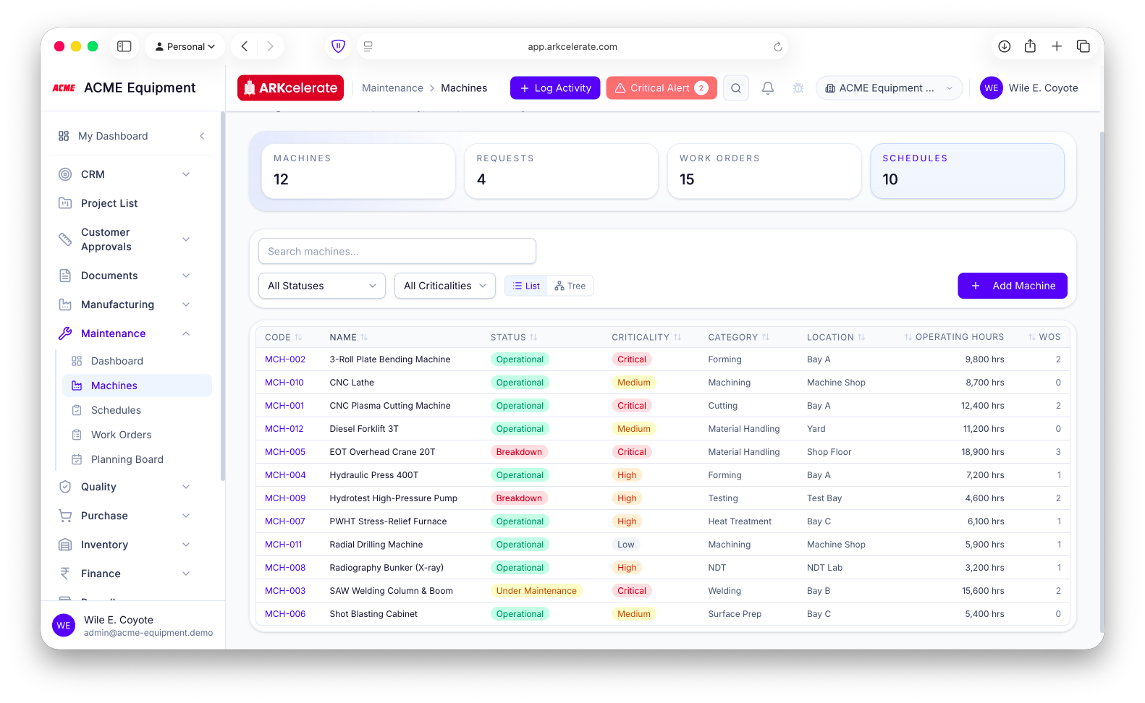Screen dimensions: 1145x703
Task: Click the Manufacturing factory icon in sidebar
Action: tap(65, 304)
